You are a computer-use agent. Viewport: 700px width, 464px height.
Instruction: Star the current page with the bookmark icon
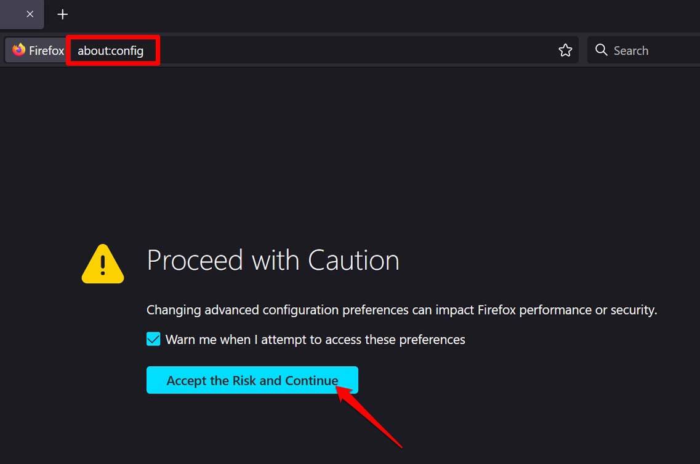tap(565, 50)
